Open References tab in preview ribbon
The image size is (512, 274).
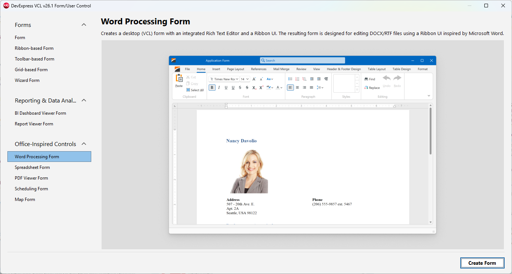coord(259,69)
